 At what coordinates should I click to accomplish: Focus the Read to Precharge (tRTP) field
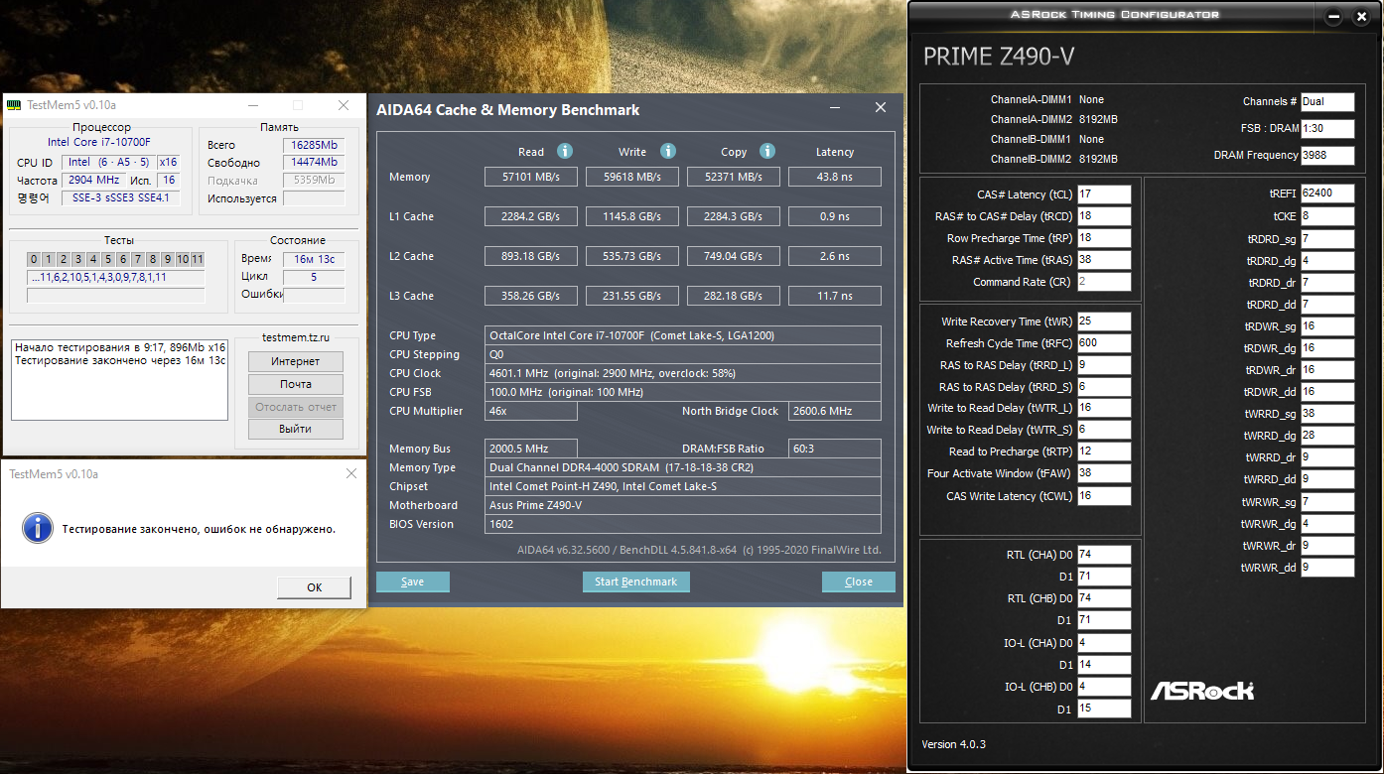tap(1104, 451)
